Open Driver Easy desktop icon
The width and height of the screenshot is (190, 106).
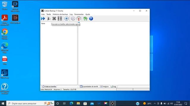5,74
